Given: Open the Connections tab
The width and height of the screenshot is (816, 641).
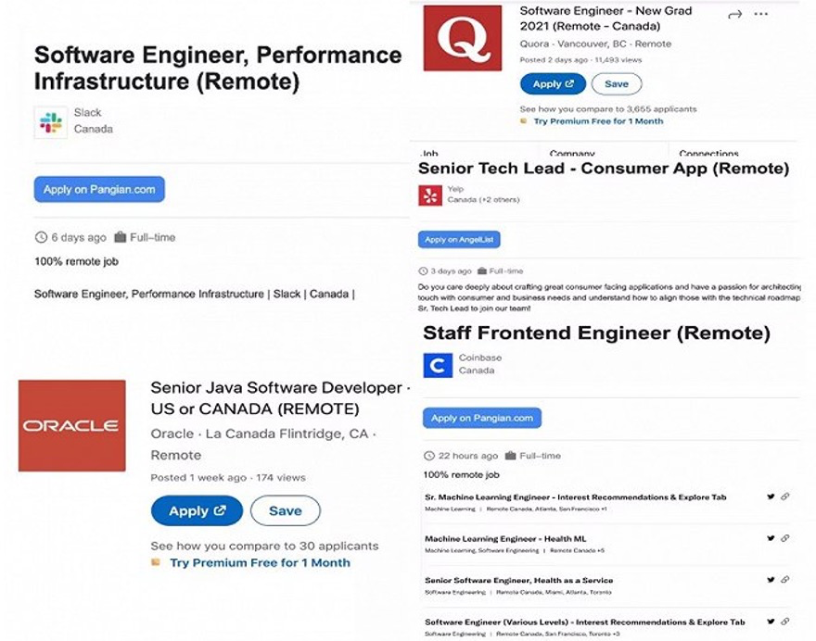Looking at the screenshot, I should pos(708,154).
